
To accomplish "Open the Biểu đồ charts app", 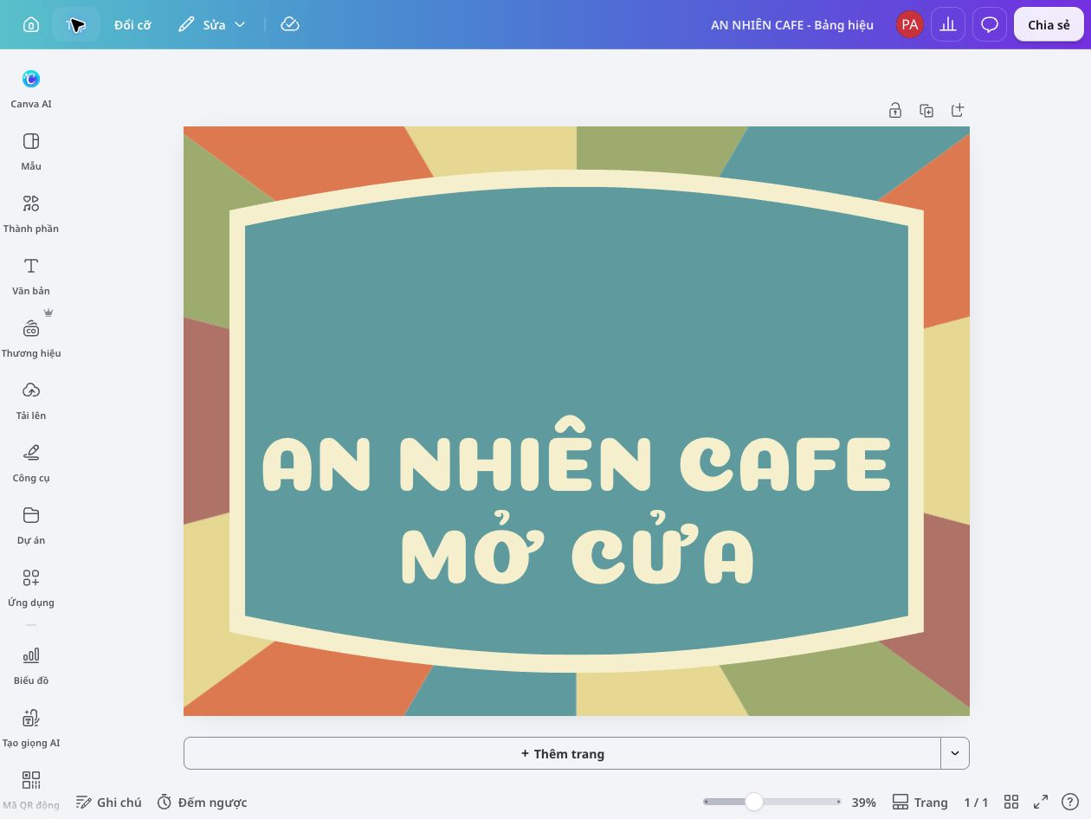I will tap(31, 666).
